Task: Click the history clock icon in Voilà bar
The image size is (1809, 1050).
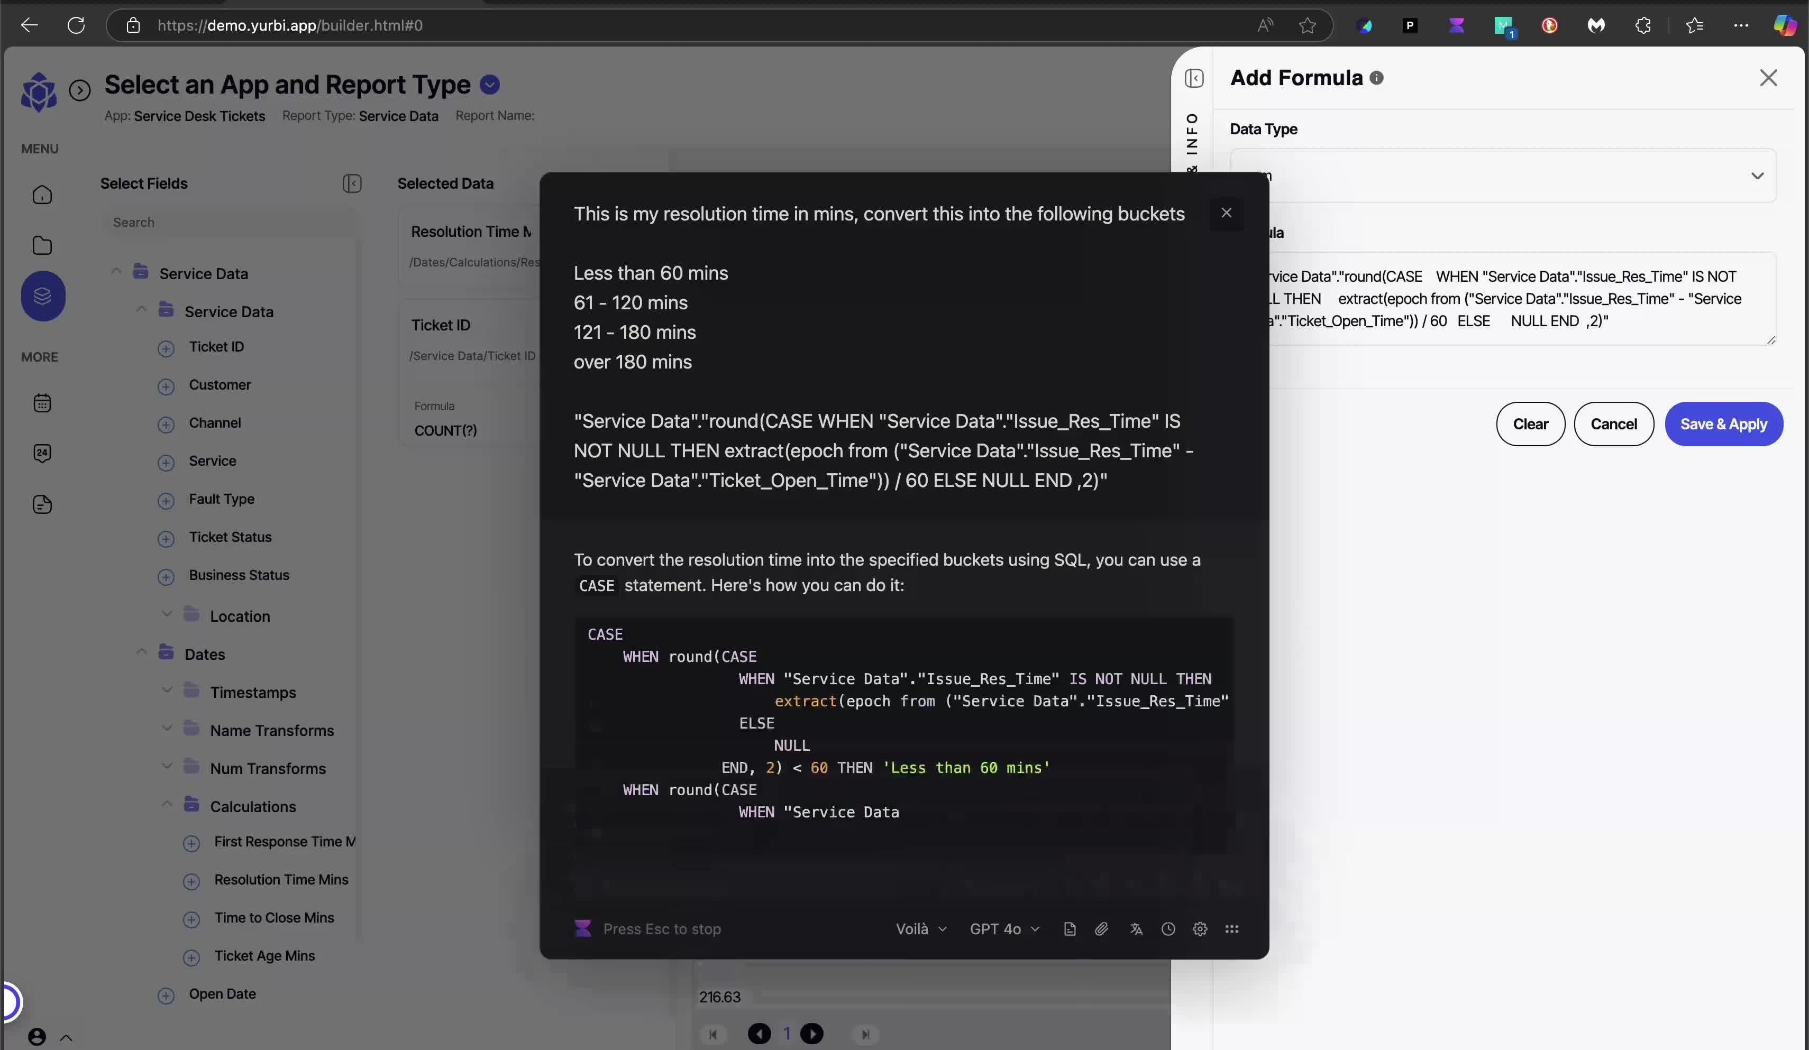Action: [1168, 929]
